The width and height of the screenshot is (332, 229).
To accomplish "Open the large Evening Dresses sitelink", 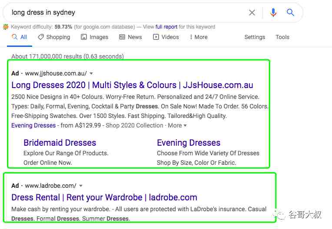I will point(189,143).
